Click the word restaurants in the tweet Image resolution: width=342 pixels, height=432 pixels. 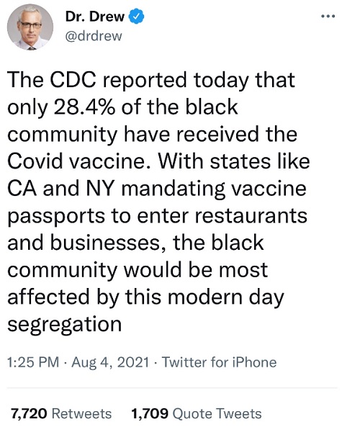(x=251, y=216)
